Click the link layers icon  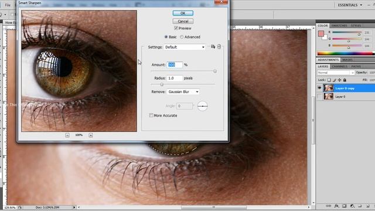(x=329, y=206)
